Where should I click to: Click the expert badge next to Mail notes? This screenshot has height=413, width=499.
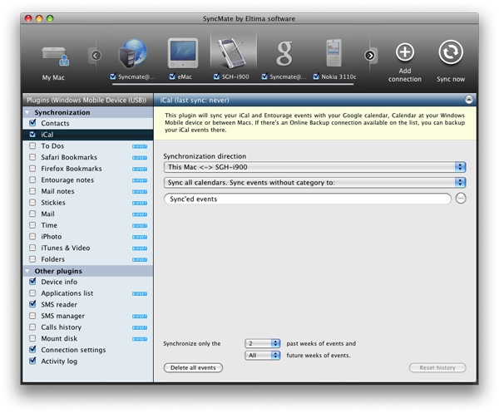click(x=140, y=192)
